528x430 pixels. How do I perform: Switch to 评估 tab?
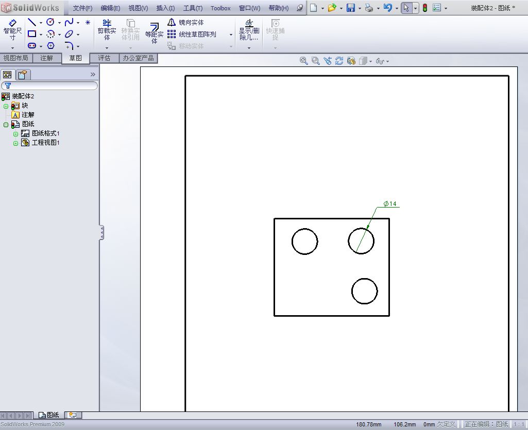click(104, 58)
